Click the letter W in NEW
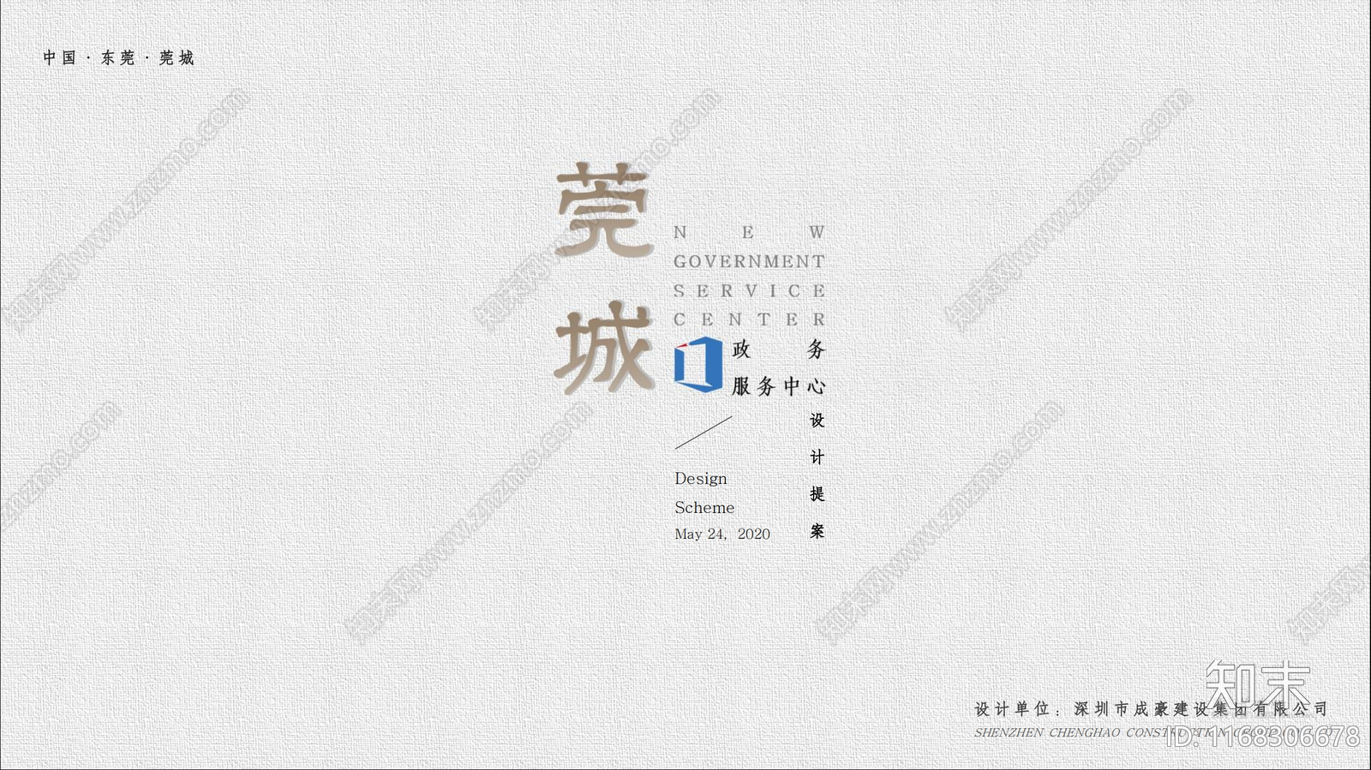This screenshot has height=770, width=1371. (816, 232)
